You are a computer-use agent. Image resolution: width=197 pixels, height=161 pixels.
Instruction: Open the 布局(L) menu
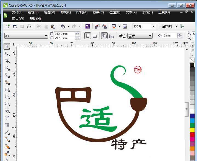click(65, 12)
